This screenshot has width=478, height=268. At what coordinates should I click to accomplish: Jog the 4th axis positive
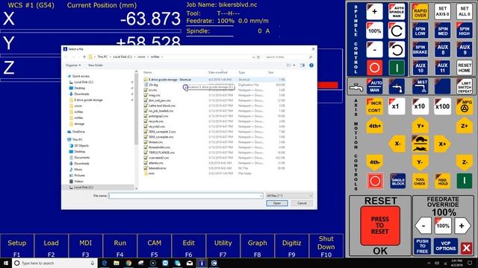(x=375, y=126)
